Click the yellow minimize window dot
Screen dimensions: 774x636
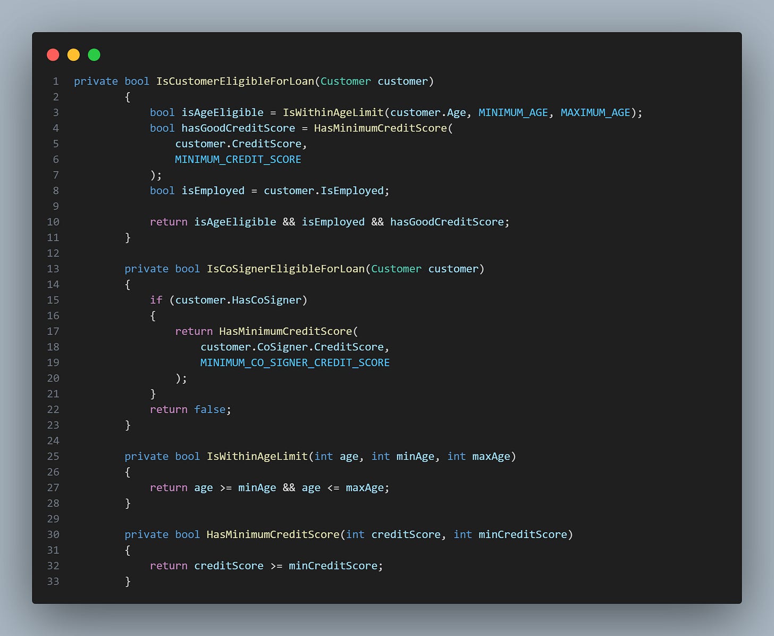click(74, 55)
